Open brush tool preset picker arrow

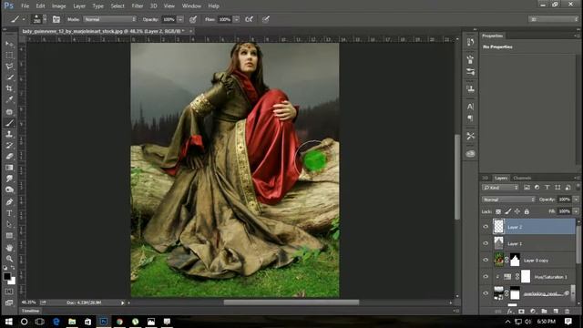tap(24, 19)
